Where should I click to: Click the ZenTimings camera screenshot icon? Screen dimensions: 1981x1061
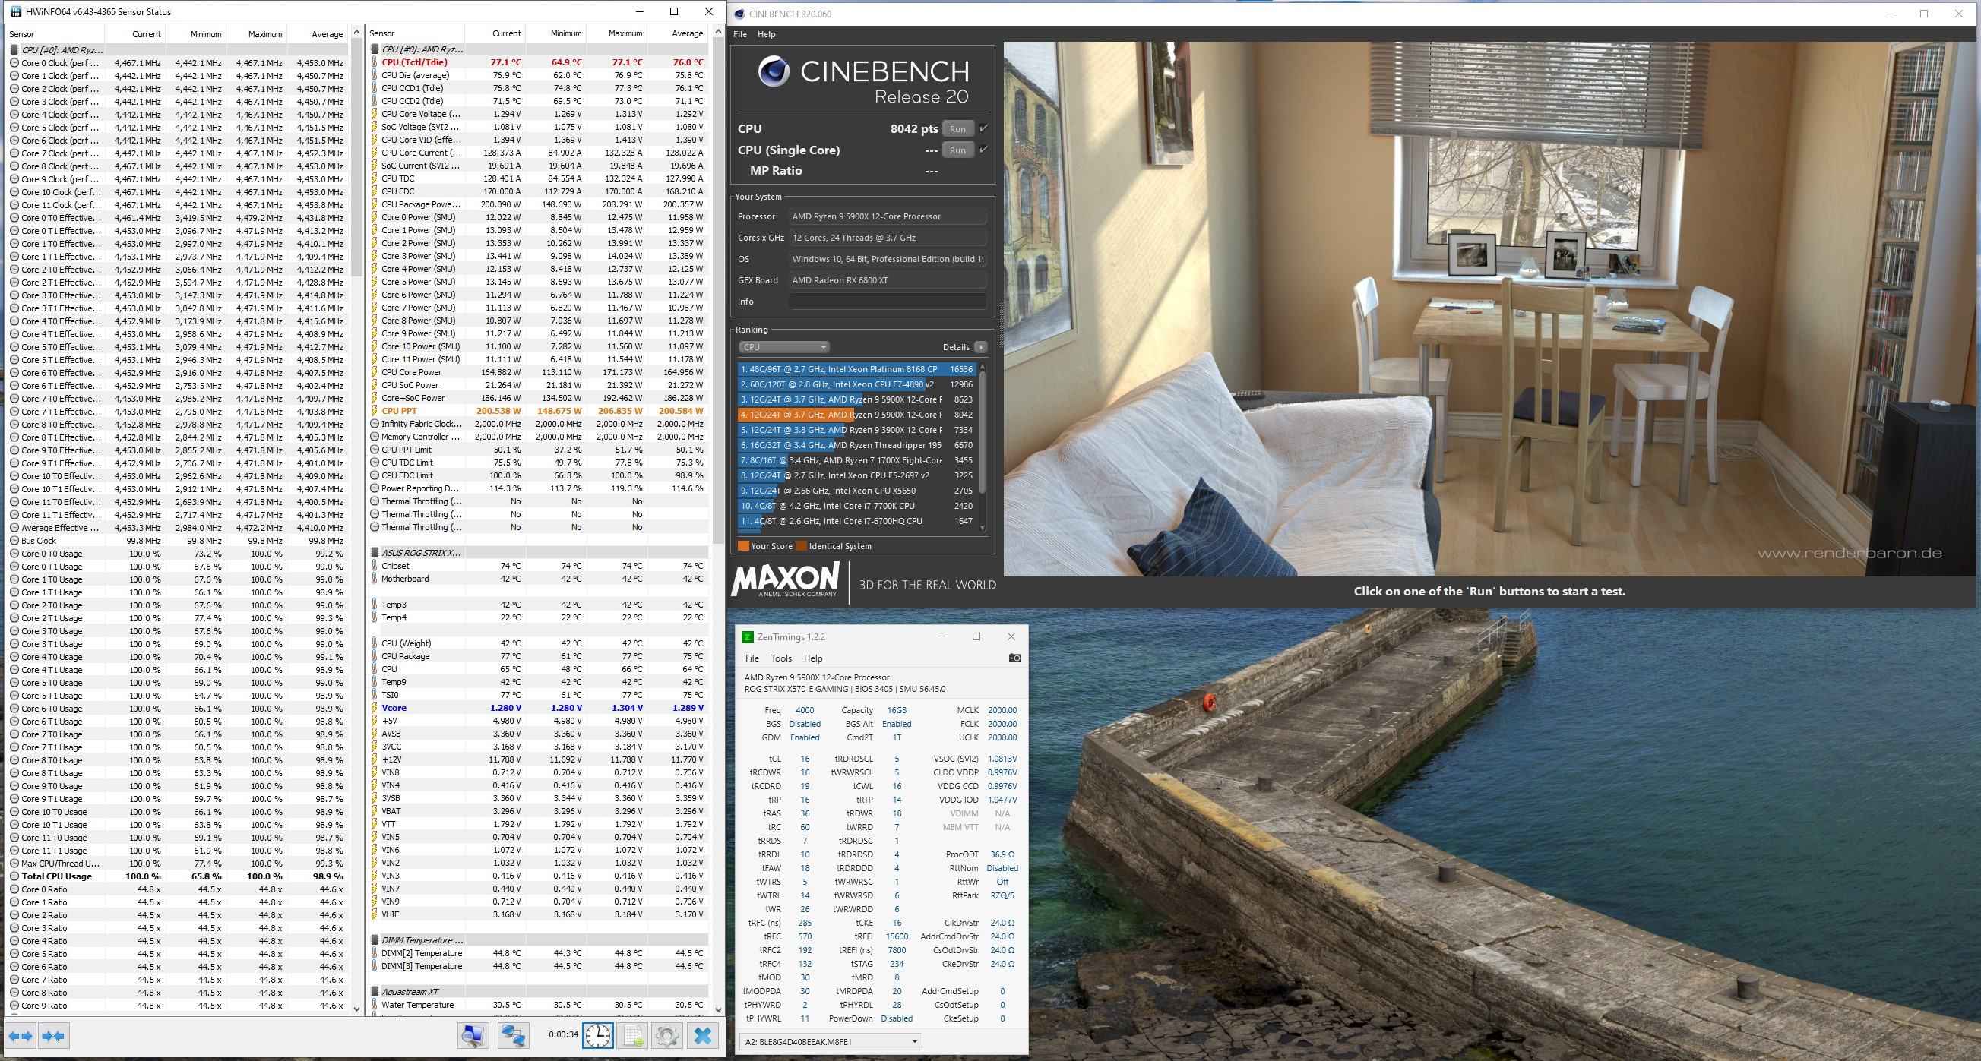(x=1014, y=658)
